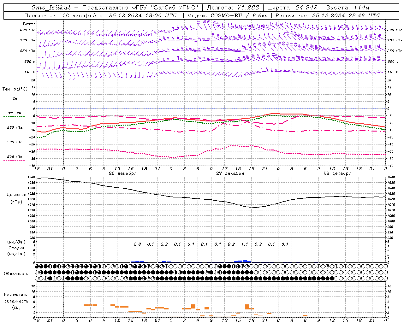The width and height of the screenshot is (404, 323).
Task: Click the '(мм/1ч.)' precipitation unit label
Action: (16, 254)
